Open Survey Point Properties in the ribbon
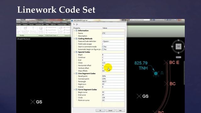 [25, 30]
